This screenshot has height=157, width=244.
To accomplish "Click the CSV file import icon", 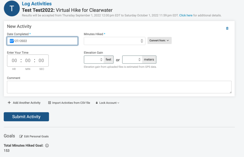I will (x=50, y=103).
